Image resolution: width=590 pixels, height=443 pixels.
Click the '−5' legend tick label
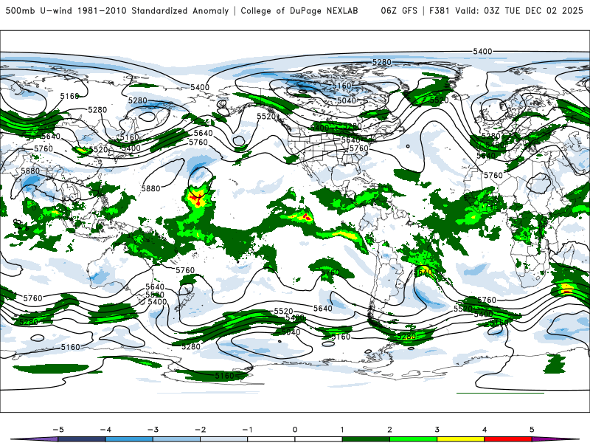point(58,430)
